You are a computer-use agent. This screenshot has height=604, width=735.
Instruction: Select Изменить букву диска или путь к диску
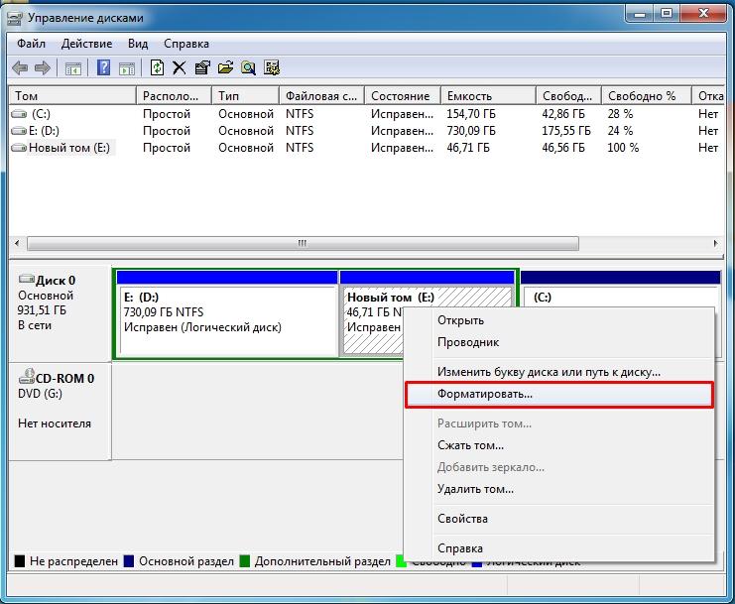558,372
